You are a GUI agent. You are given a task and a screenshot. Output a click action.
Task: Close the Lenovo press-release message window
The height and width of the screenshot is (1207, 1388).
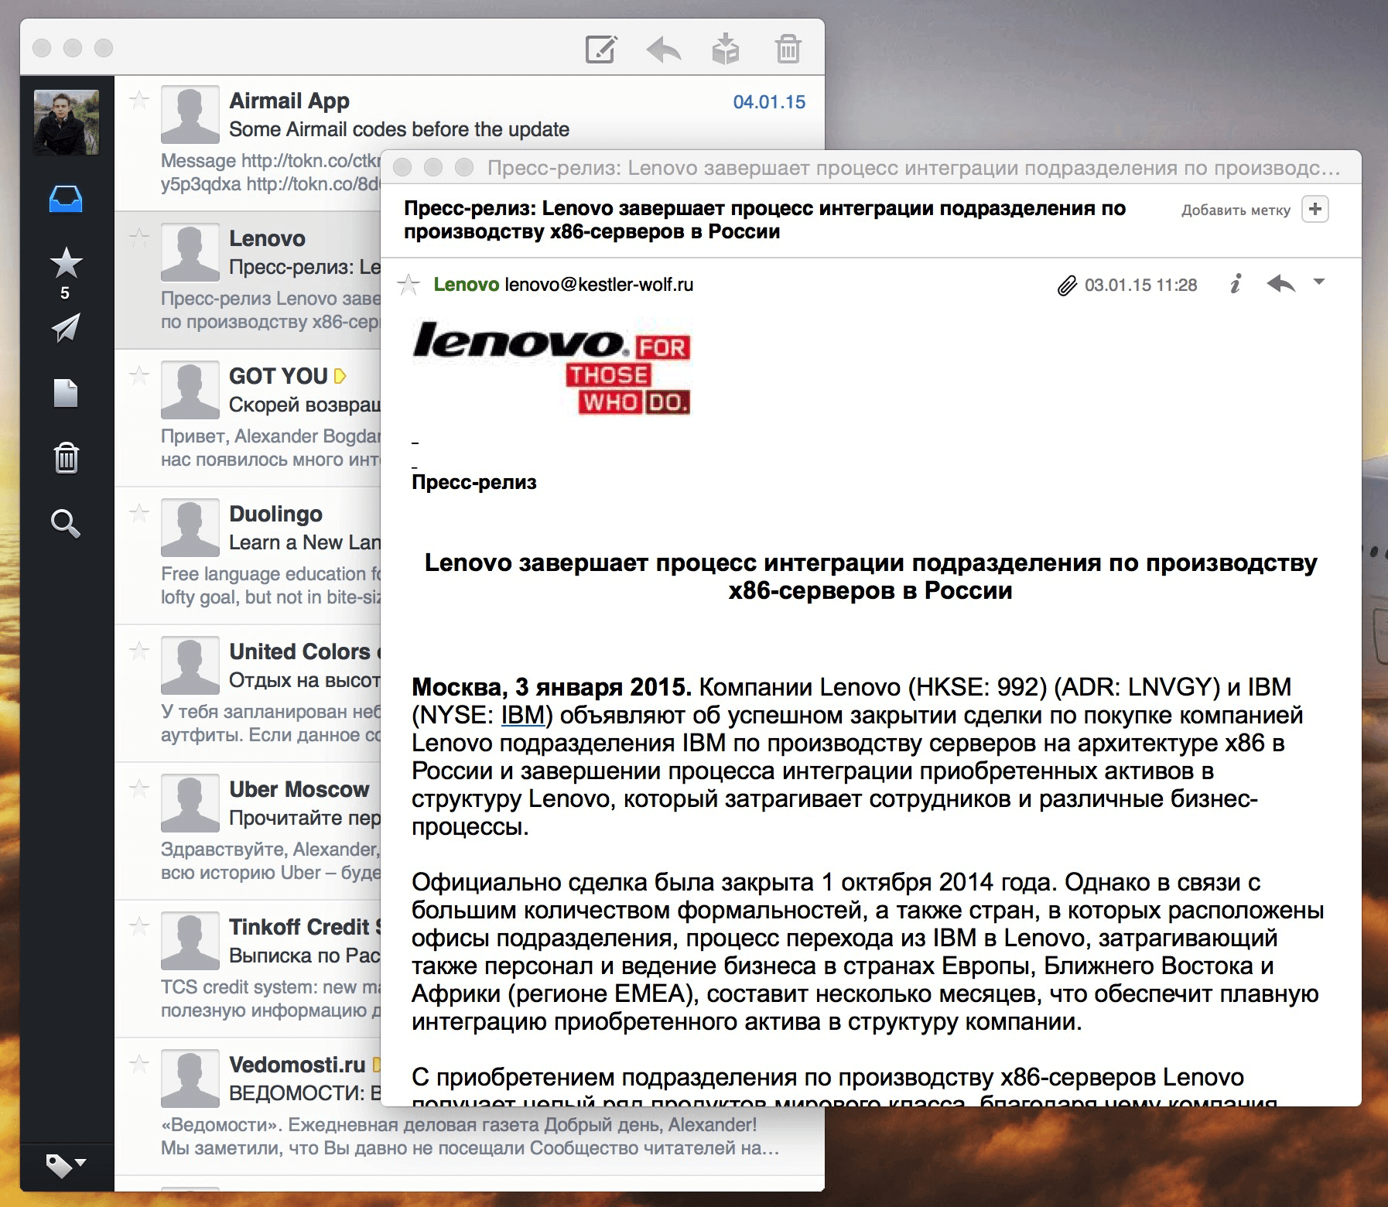tap(402, 167)
